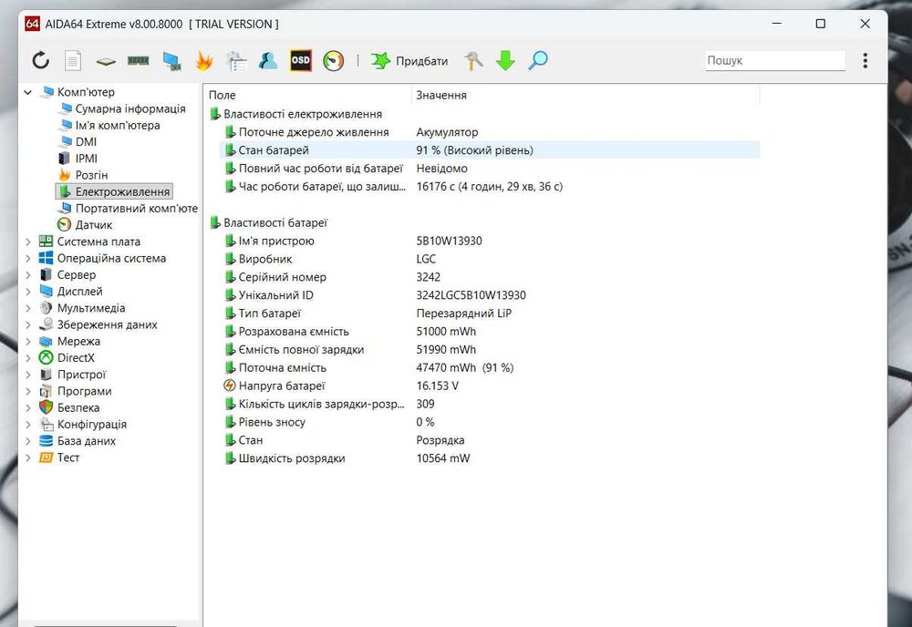The height and width of the screenshot is (627, 912).
Task: Click the 16176 с remaining time value
Action: (x=489, y=187)
